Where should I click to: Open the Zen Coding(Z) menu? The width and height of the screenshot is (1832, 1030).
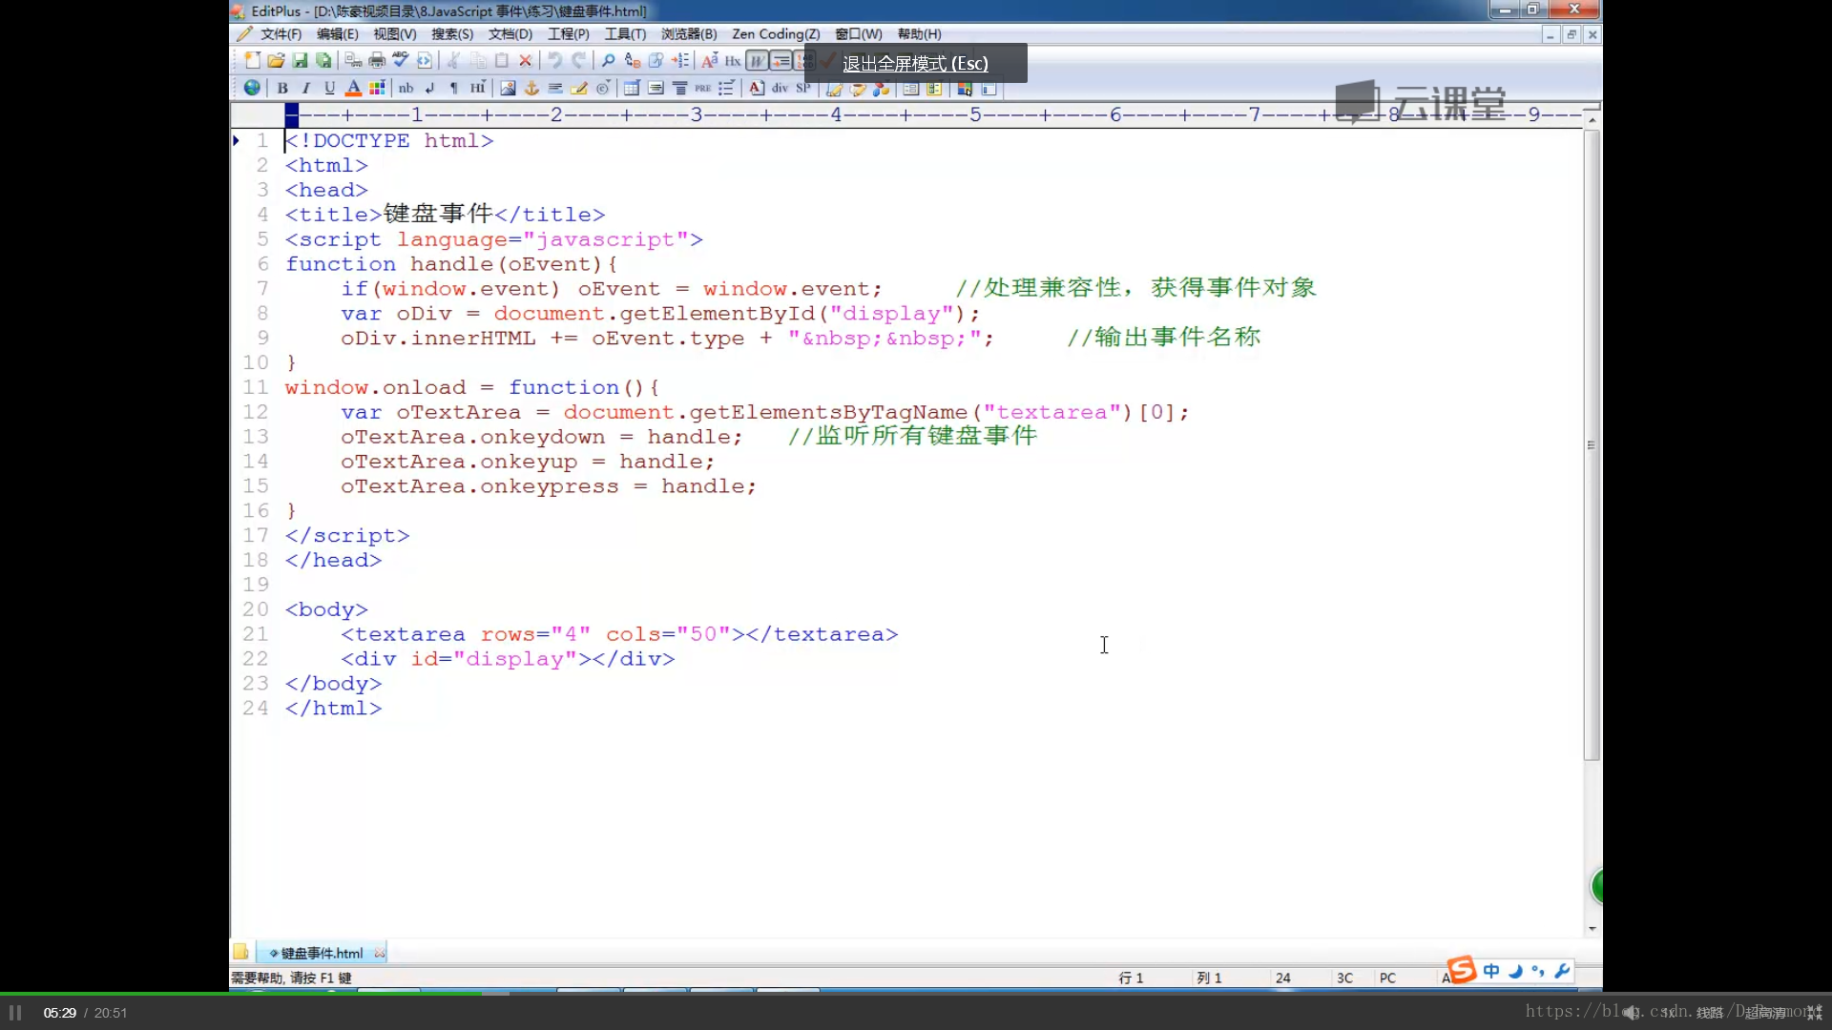tap(776, 34)
